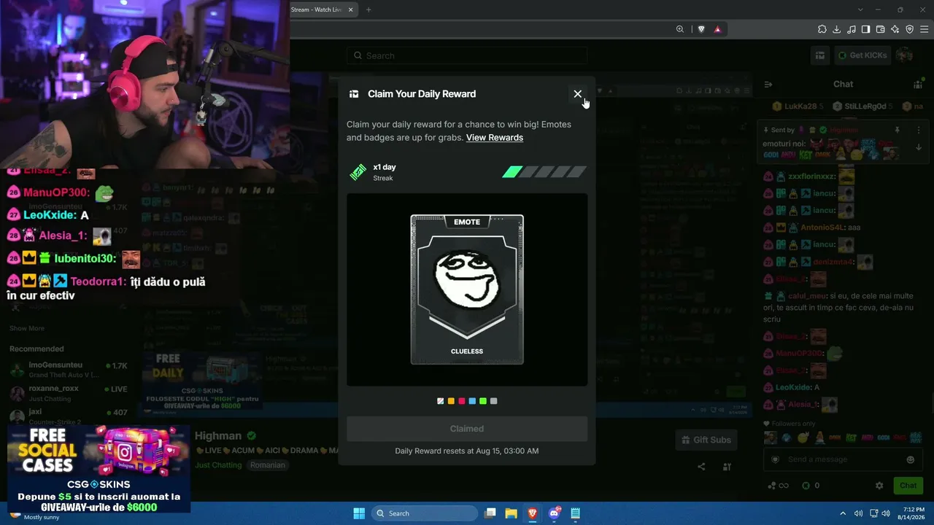Click the channel points infinity icon
Viewport: 934px width, 525px height.
778,486
